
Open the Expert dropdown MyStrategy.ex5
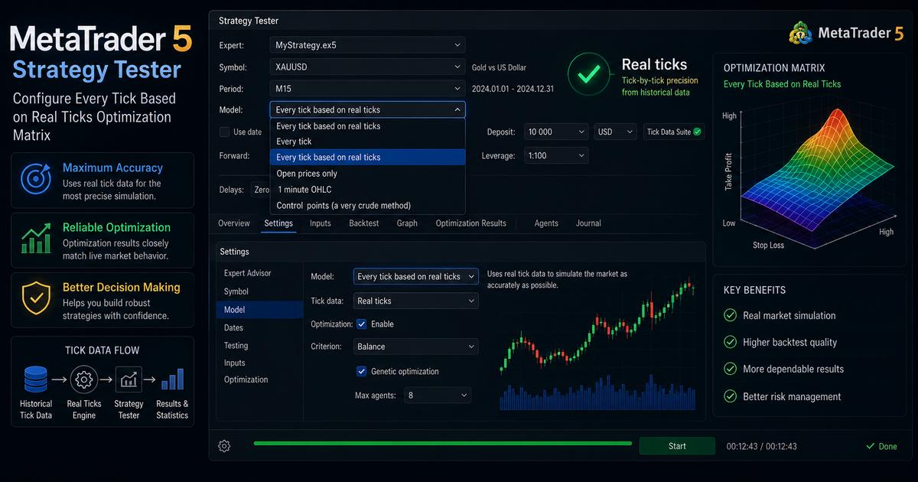(x=367, y=45)
